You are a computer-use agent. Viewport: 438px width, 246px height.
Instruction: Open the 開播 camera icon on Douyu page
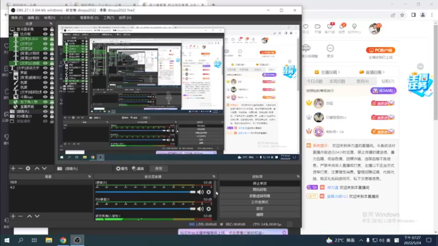tap(318, 27)
